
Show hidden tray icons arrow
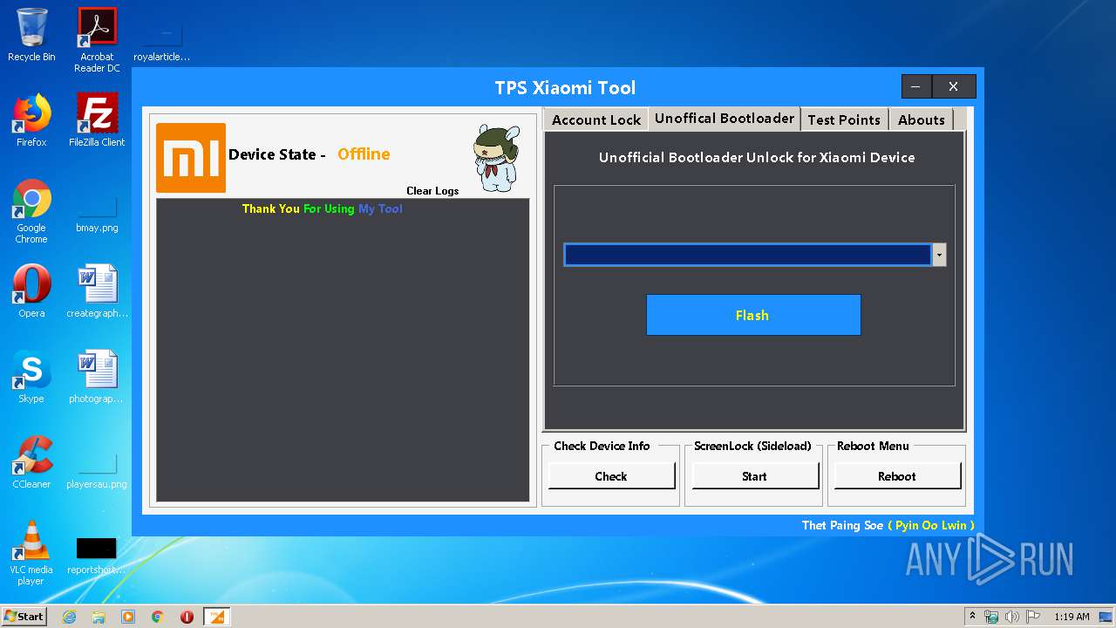[x=973, y=617]
